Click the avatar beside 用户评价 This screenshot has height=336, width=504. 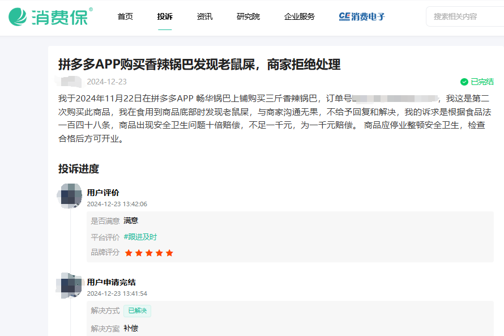click(70, 195)
